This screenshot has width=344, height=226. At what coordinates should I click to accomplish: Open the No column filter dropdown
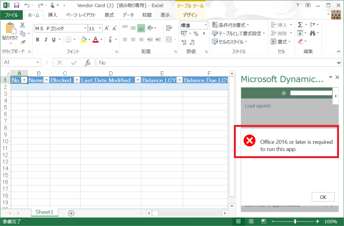(x=24, y=80)
